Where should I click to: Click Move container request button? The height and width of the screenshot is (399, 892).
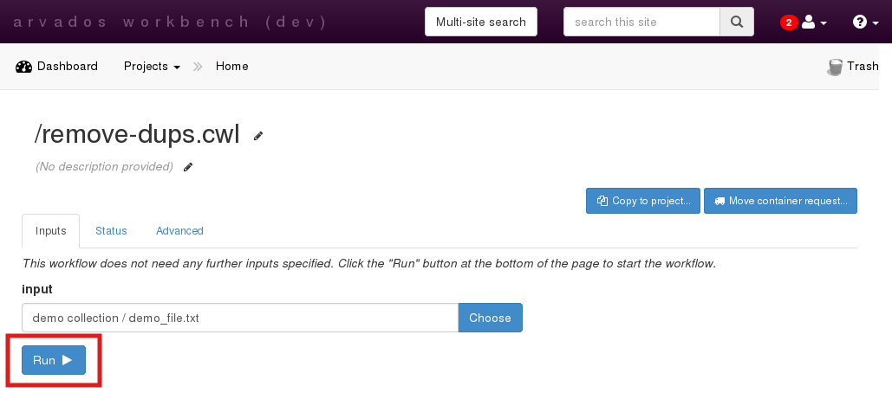click(x=780, y=201)
